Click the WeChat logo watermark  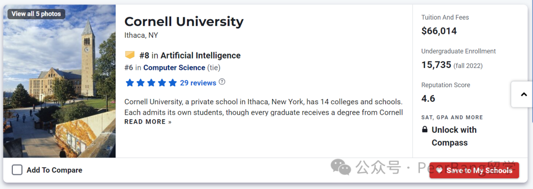coord(342,167)
